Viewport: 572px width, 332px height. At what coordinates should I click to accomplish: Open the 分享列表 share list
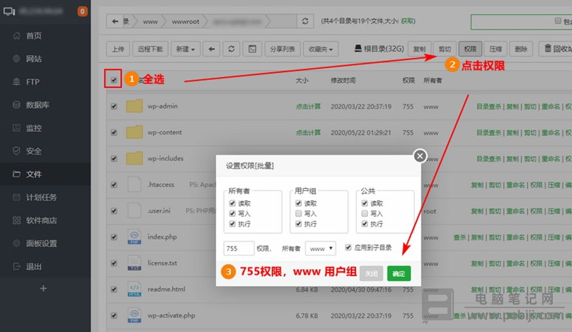click(x=282, y=49)
